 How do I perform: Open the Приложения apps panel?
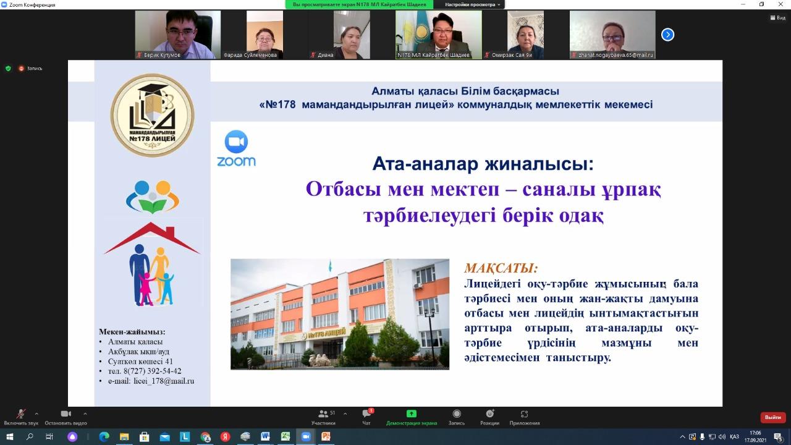tap(524, 417)
